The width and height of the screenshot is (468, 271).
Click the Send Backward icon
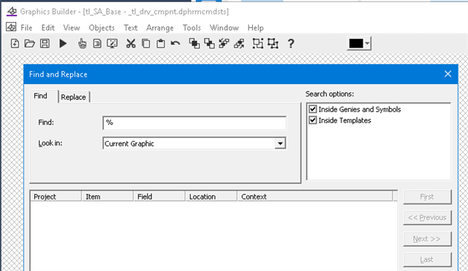[239, 44]
